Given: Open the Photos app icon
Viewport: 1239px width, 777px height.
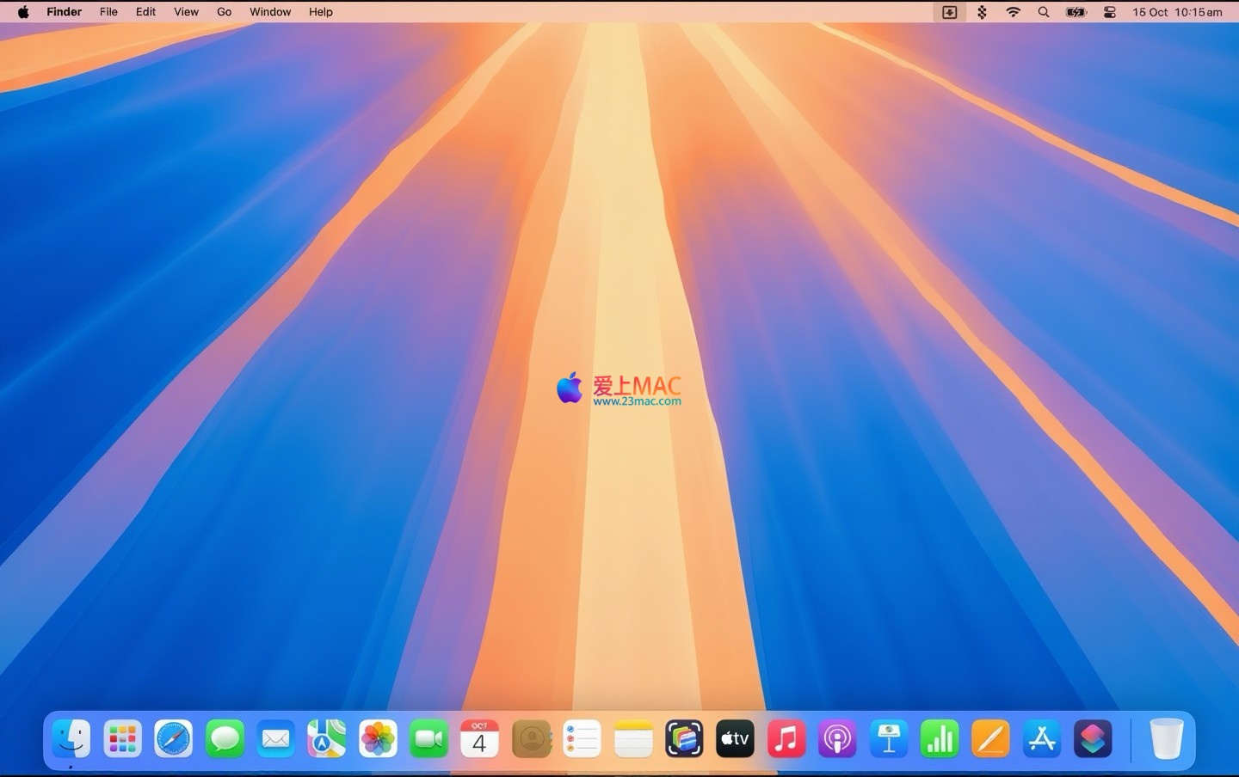Looking at the screenshot, I should pos(378,739).
